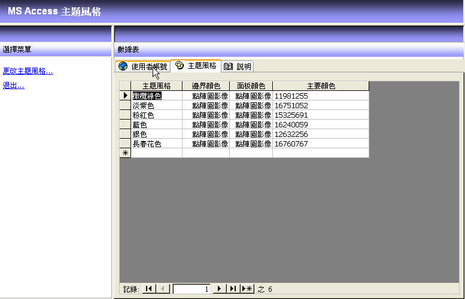Select the row selector for 橄欖綠色 record
Viewport: 465px width, 299px height.
click(125, 96)
